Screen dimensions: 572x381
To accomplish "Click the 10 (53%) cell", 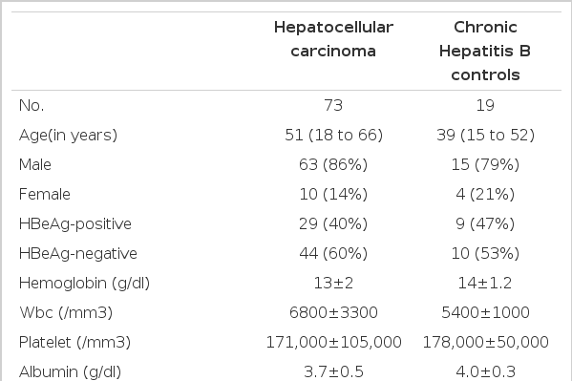I will [485, 253].
